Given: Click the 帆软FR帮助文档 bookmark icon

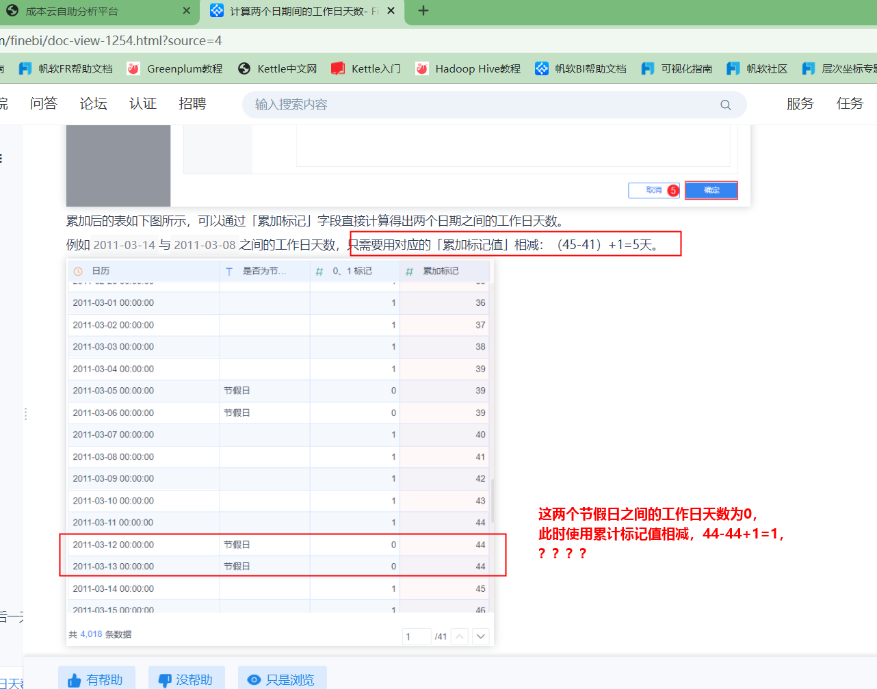Looking at the screenshot, I should click(25, 68).
